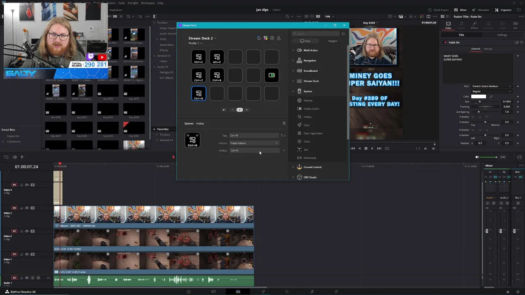The height and width of the screenshot is (295, 525).
Task: Toggle the Inspector panel button
Action: [503, 10]
